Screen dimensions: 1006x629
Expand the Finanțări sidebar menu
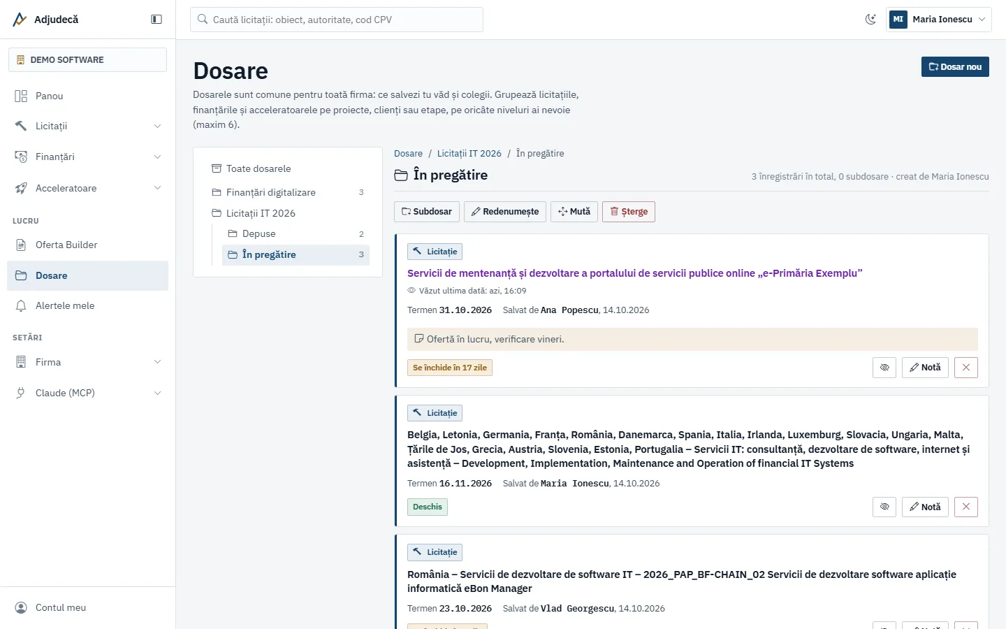click(x=87, y=157)
